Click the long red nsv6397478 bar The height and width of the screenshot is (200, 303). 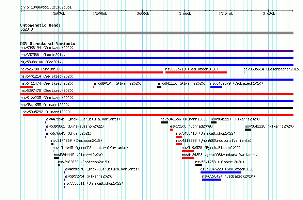pos(157,94)
